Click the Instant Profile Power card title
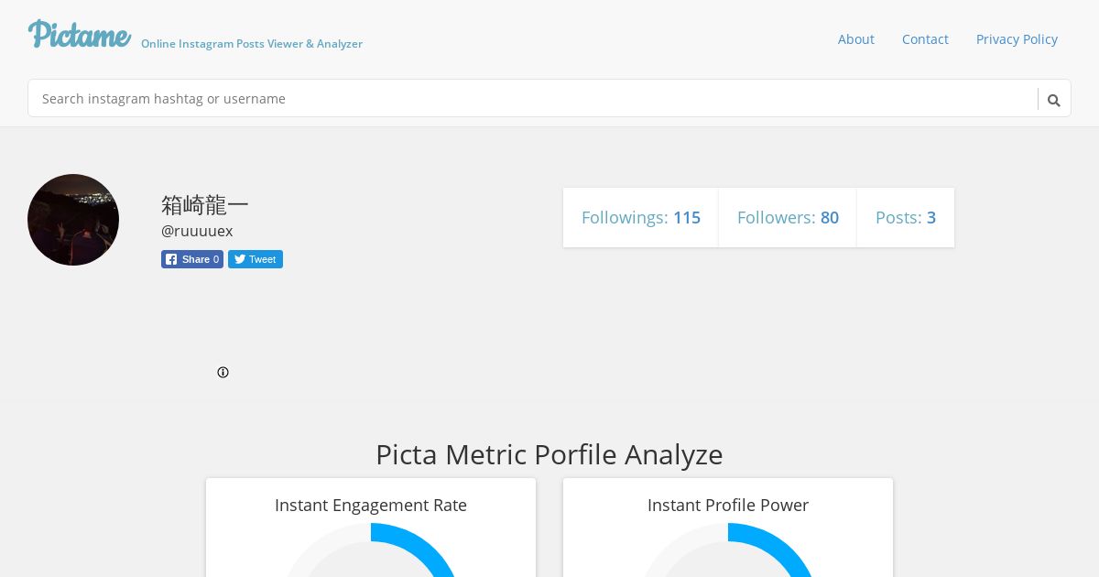The height and width of the screenshot is (577, 1099). tap(728, 505)
